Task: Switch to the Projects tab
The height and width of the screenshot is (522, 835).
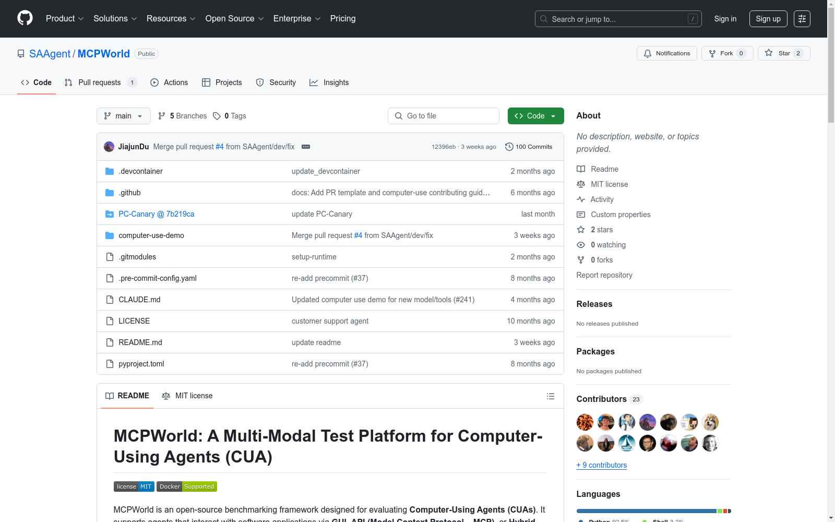Action: (222, 82)
